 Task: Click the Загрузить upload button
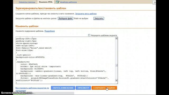[99, 18]
